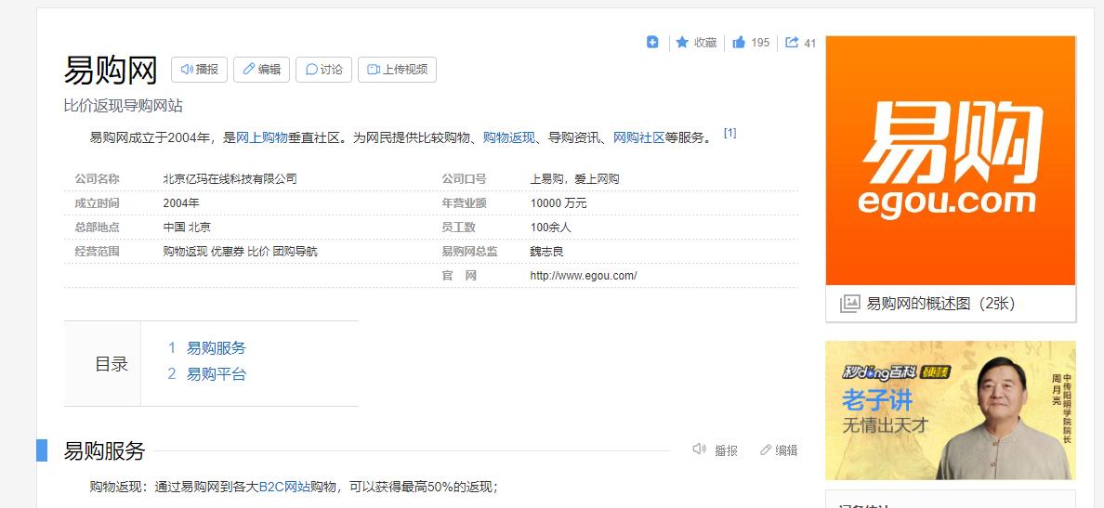Open 易购网的概述图 (2张) gallery
This screenshot has width=1104, height=508.
[940, 304]
